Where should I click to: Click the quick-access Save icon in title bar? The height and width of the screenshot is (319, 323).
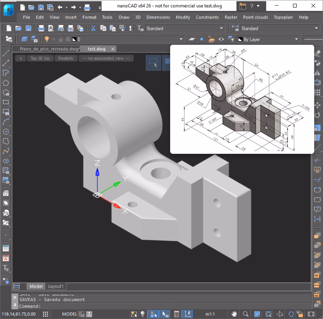pos(41,8)
